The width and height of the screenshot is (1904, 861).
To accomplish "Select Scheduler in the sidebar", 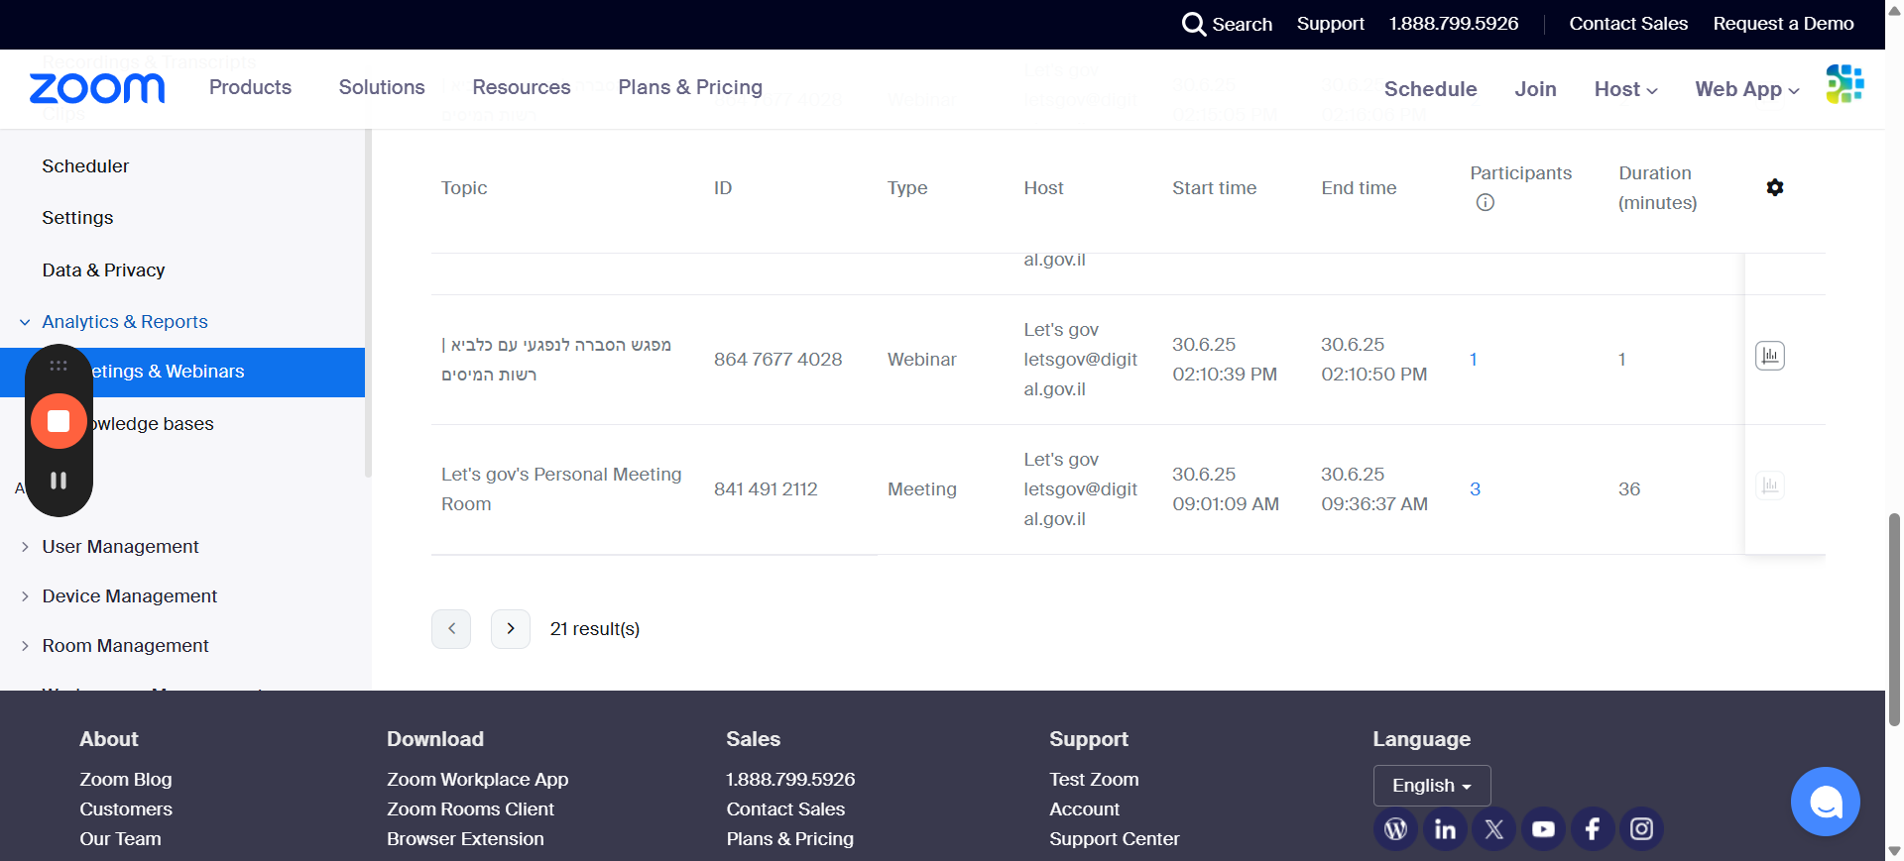I will coord(85,166).
